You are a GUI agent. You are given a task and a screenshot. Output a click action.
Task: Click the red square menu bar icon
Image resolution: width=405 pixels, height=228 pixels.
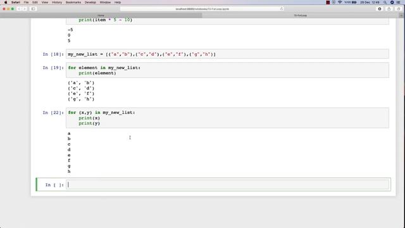coord(328,3)
